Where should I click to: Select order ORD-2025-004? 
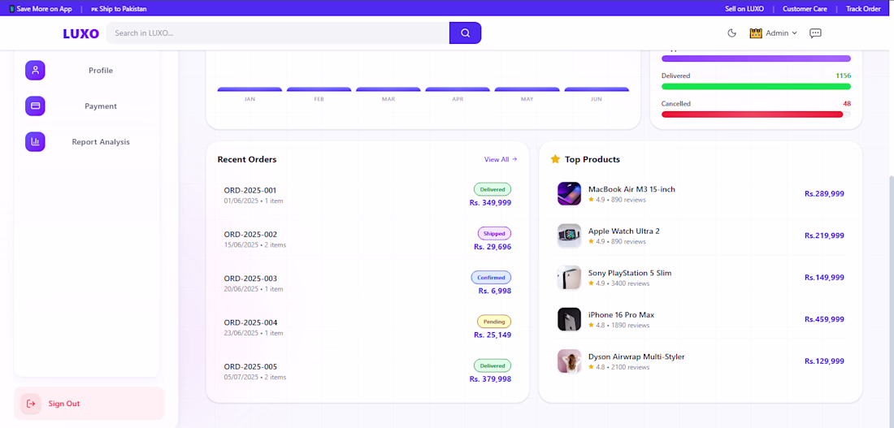[x=367, y=327]
